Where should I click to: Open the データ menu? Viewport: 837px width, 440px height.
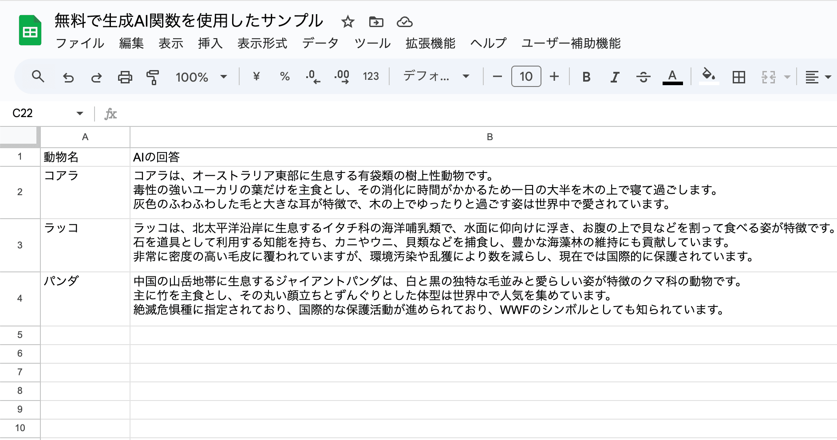(320, 43)
